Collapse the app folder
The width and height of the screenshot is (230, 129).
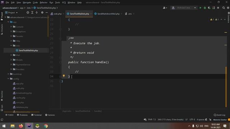[x=8, y=22]
